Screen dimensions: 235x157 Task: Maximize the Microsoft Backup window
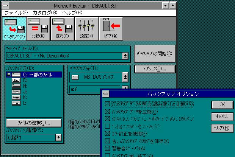point(173,6)
